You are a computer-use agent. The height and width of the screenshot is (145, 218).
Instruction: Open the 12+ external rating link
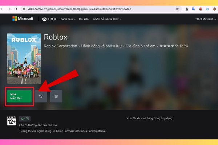pyautogui.click(x=25, y=119)
